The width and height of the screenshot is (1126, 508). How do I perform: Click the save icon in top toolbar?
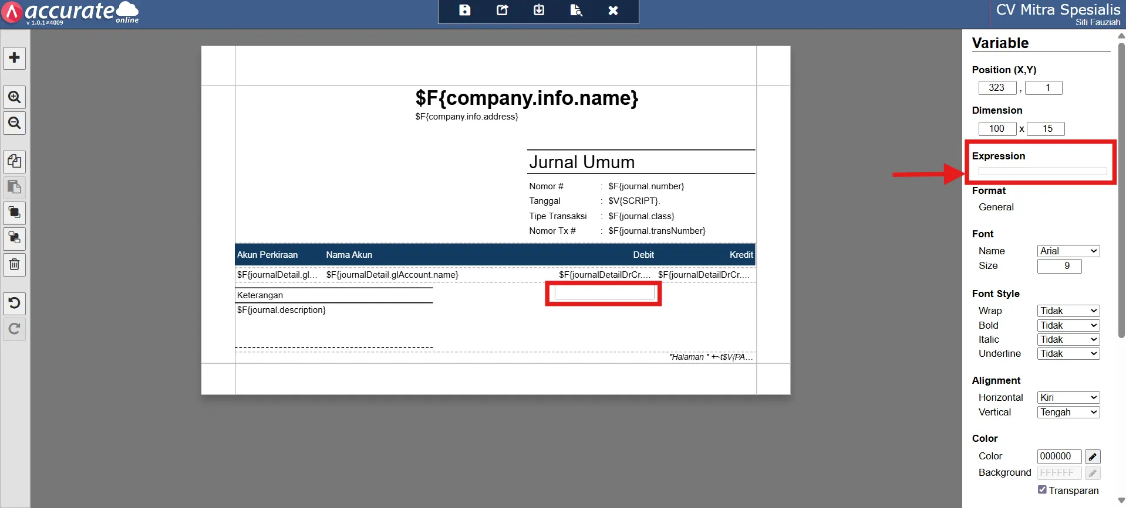[x=464, y=10]
